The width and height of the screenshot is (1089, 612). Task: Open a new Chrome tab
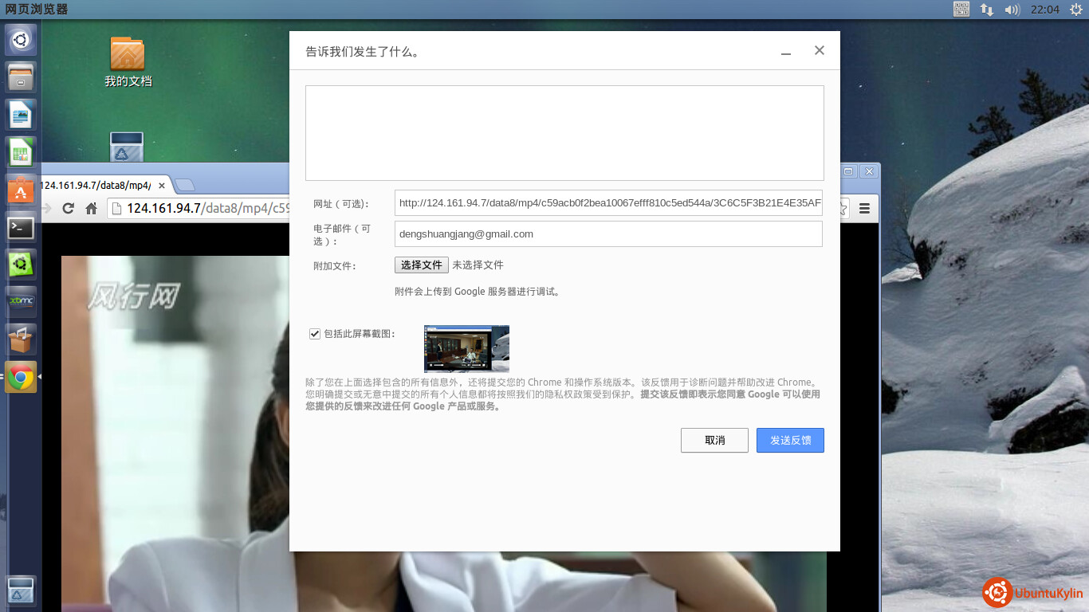coord(185,186)
